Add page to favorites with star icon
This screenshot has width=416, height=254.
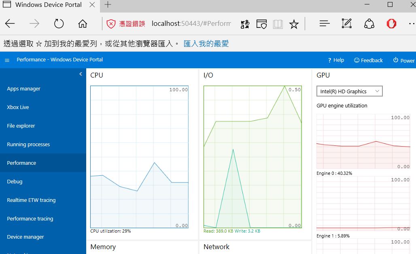(294, 24)
